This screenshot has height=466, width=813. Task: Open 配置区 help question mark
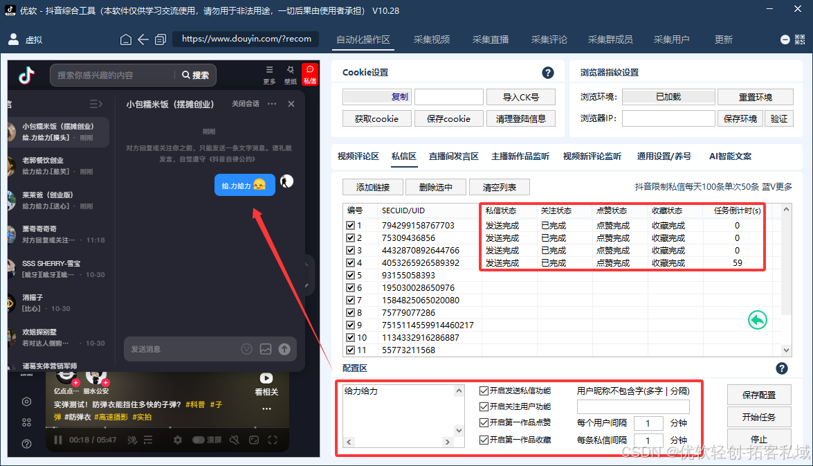781,368
